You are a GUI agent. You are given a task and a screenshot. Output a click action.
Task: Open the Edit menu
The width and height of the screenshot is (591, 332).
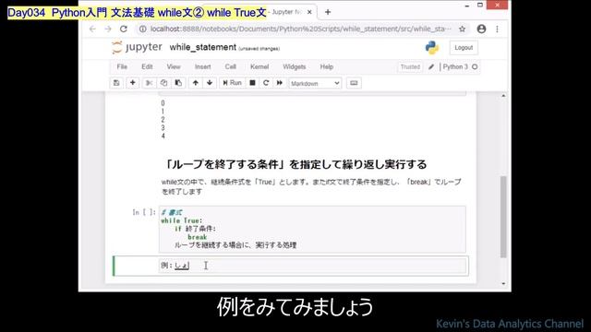click(147, 66)
